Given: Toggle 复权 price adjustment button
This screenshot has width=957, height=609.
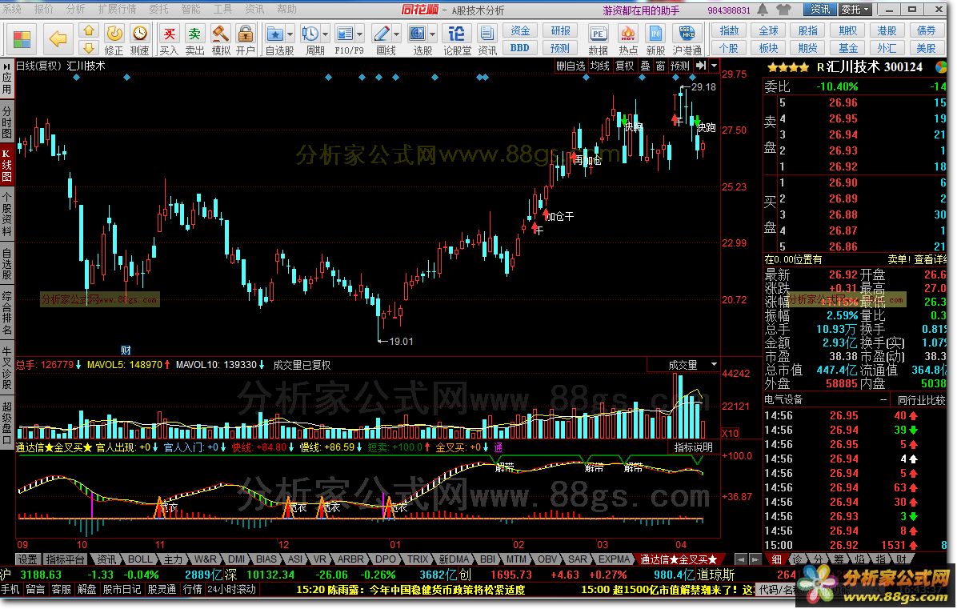Looking at the screenshot, I should tap(624, 66).
